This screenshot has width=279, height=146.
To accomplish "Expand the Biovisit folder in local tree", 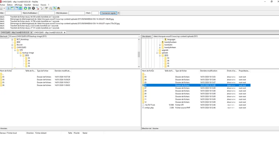I will (x=12, y=45).
